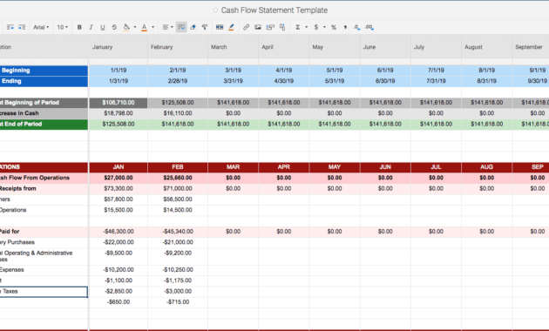Expand the text color dropdown arrow
The height and width of the screenshot is (331, 549).
(x=152, y=27)
